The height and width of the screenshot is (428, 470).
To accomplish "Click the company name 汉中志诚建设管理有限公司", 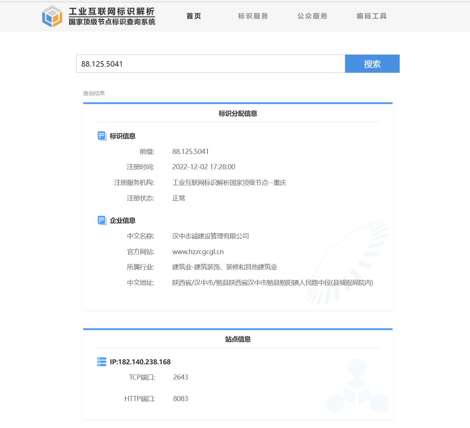I will coord(210,236).
